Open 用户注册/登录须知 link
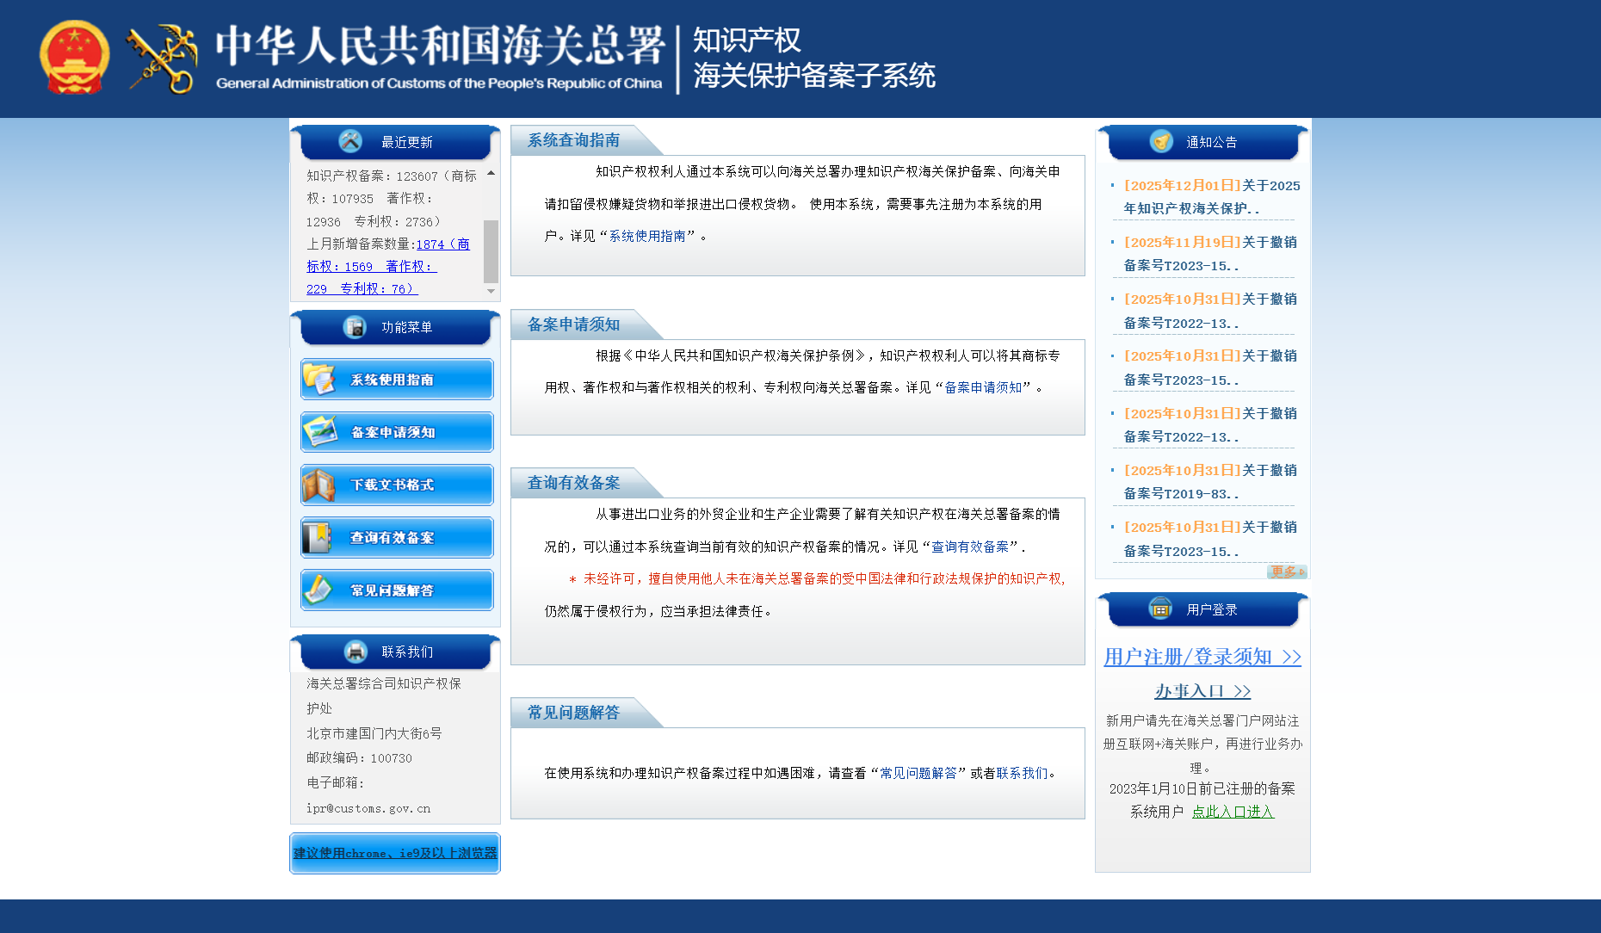 click(1202, 657)
